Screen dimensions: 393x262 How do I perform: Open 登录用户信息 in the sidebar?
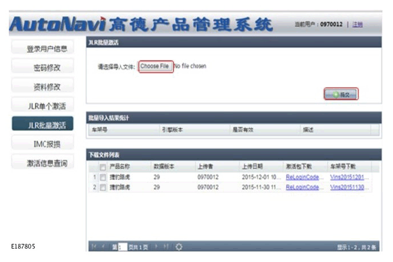43,48
